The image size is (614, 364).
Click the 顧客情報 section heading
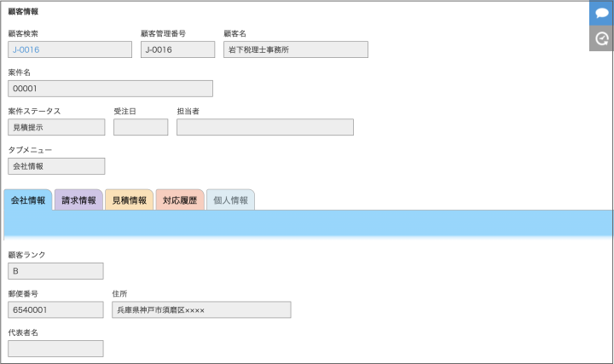point(23,12)
